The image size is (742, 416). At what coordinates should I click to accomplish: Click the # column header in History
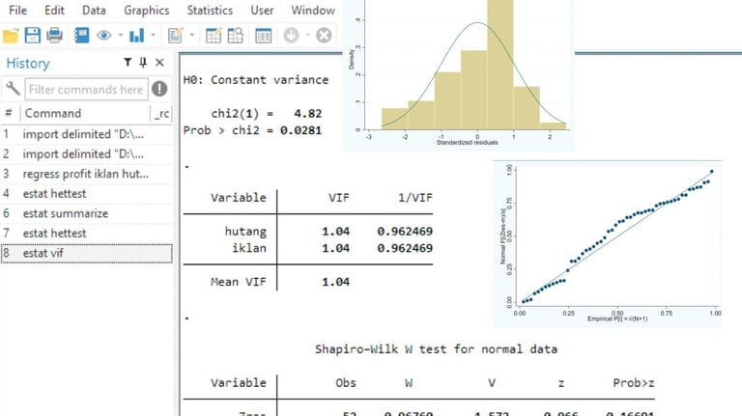(8, 114)
